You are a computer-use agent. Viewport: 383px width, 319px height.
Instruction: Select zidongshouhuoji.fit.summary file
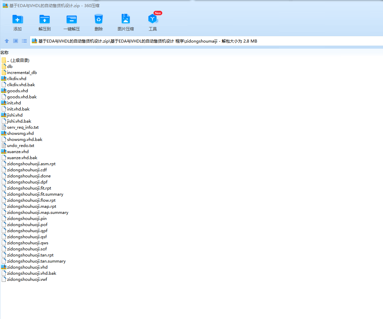coord(32,194)
